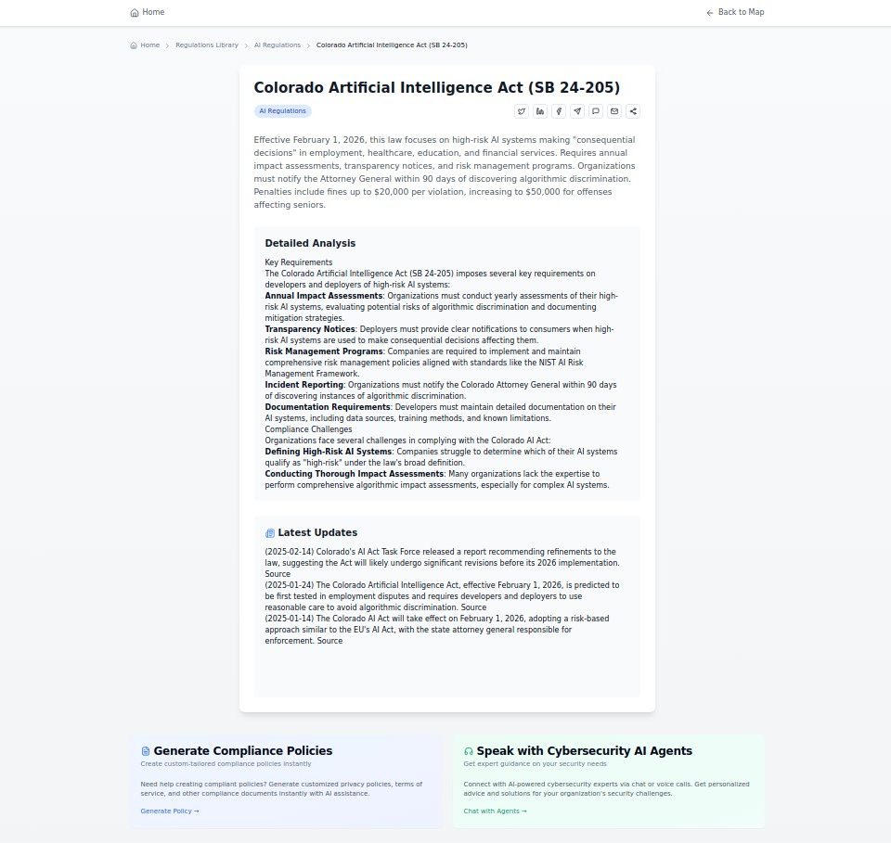Image resolution: width=891 pixels, height=843 pixels.
Task: Click the back arrow beside Back to Map
Action: 709,12
